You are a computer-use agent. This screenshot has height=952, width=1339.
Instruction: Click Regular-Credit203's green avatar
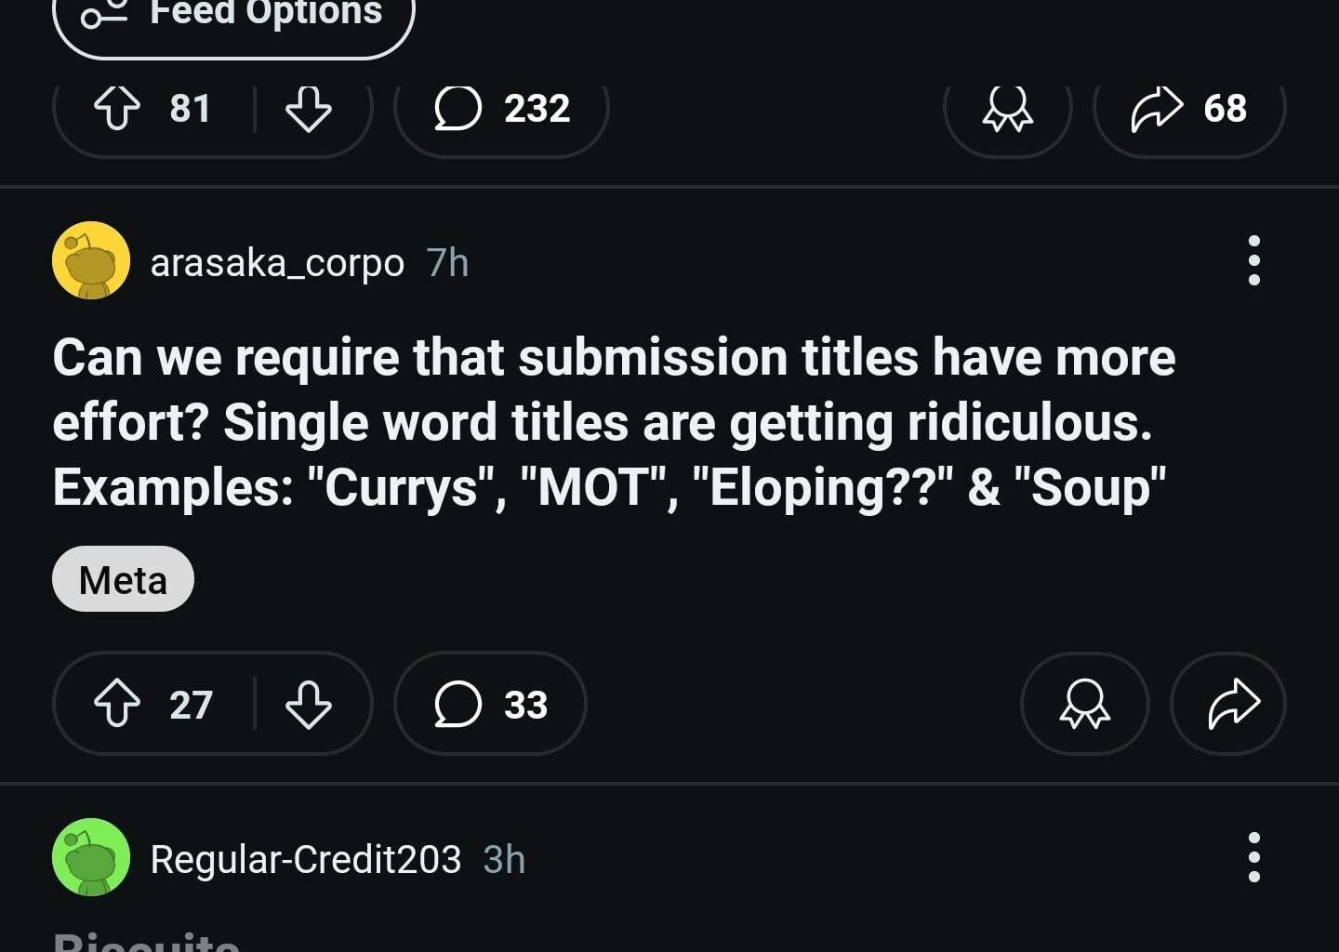tap(91, 857)
